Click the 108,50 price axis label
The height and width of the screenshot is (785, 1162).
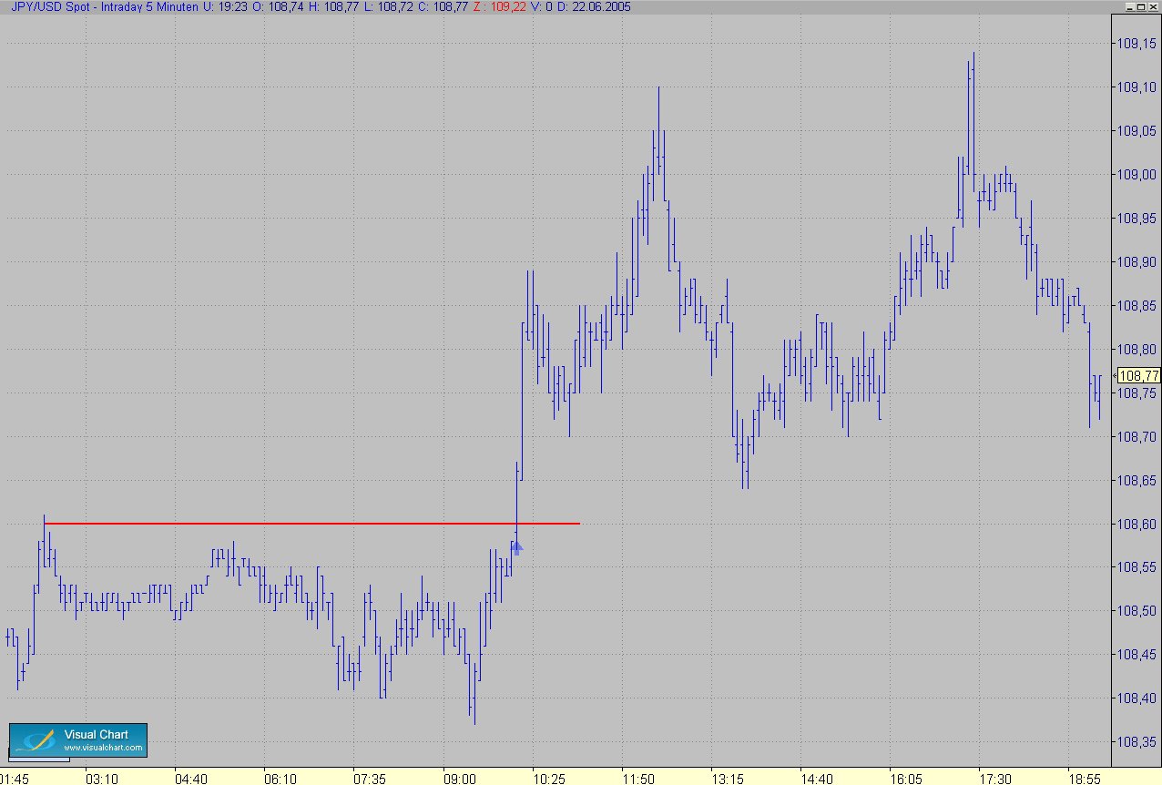coord(1137,610)
